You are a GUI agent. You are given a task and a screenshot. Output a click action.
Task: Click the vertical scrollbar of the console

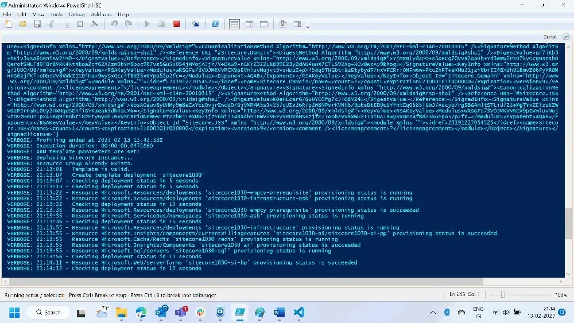click(568, 223)
